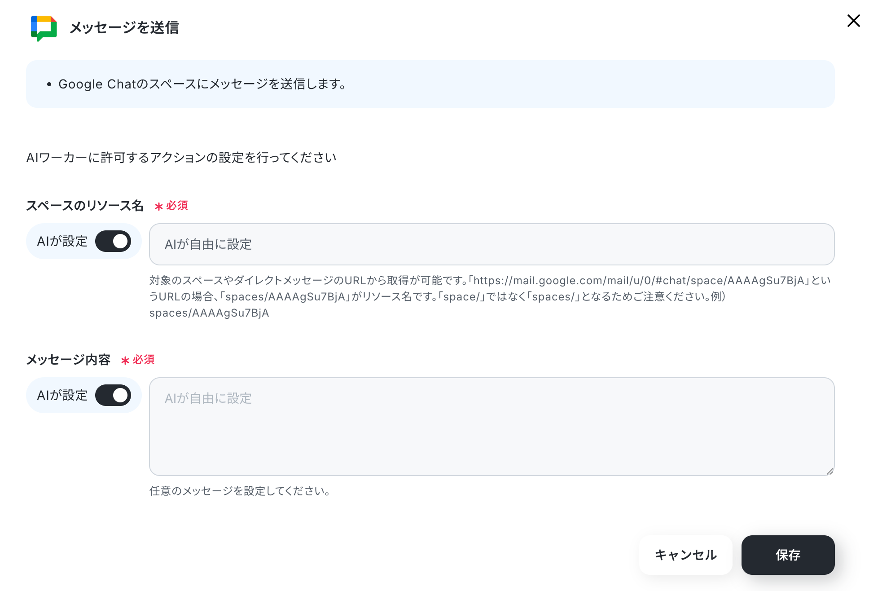Screen dimensions: 869x591
Task: Click the AIワーカー action settings instruction text
Action: tap(181, 158)
